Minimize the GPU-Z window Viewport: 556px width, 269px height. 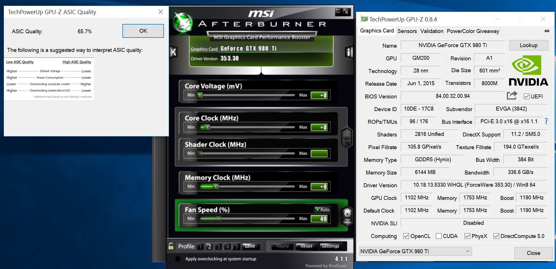click(x=497, y=19)
